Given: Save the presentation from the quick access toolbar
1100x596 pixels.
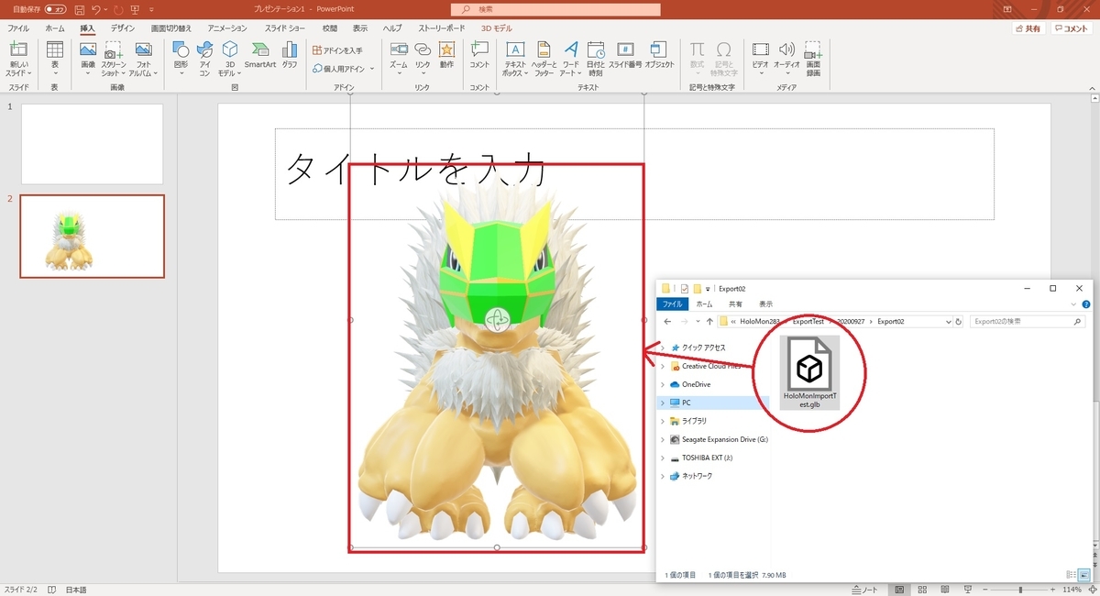Looking at the screenshot, I should click(78, 9).
